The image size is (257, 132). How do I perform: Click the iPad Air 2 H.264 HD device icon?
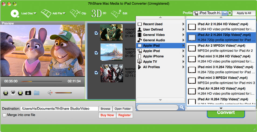(x=192, y=27)
